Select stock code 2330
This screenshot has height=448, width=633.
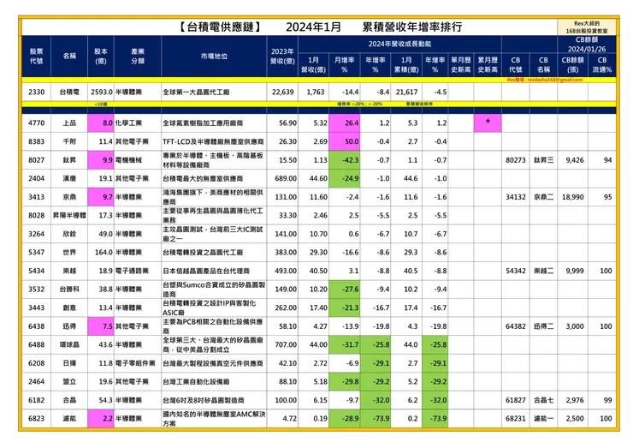(36, 92)
